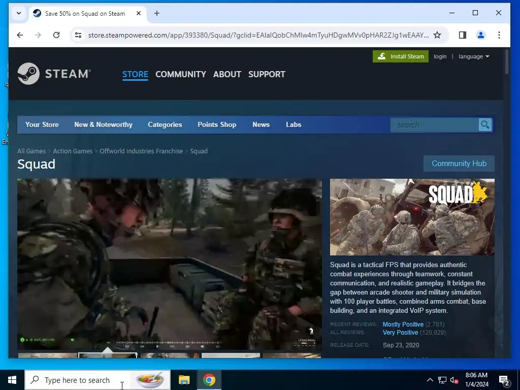The height and width of the screenshot is (390, 520).
Task: Click the browser address bar URL
Action: point(258,35)
